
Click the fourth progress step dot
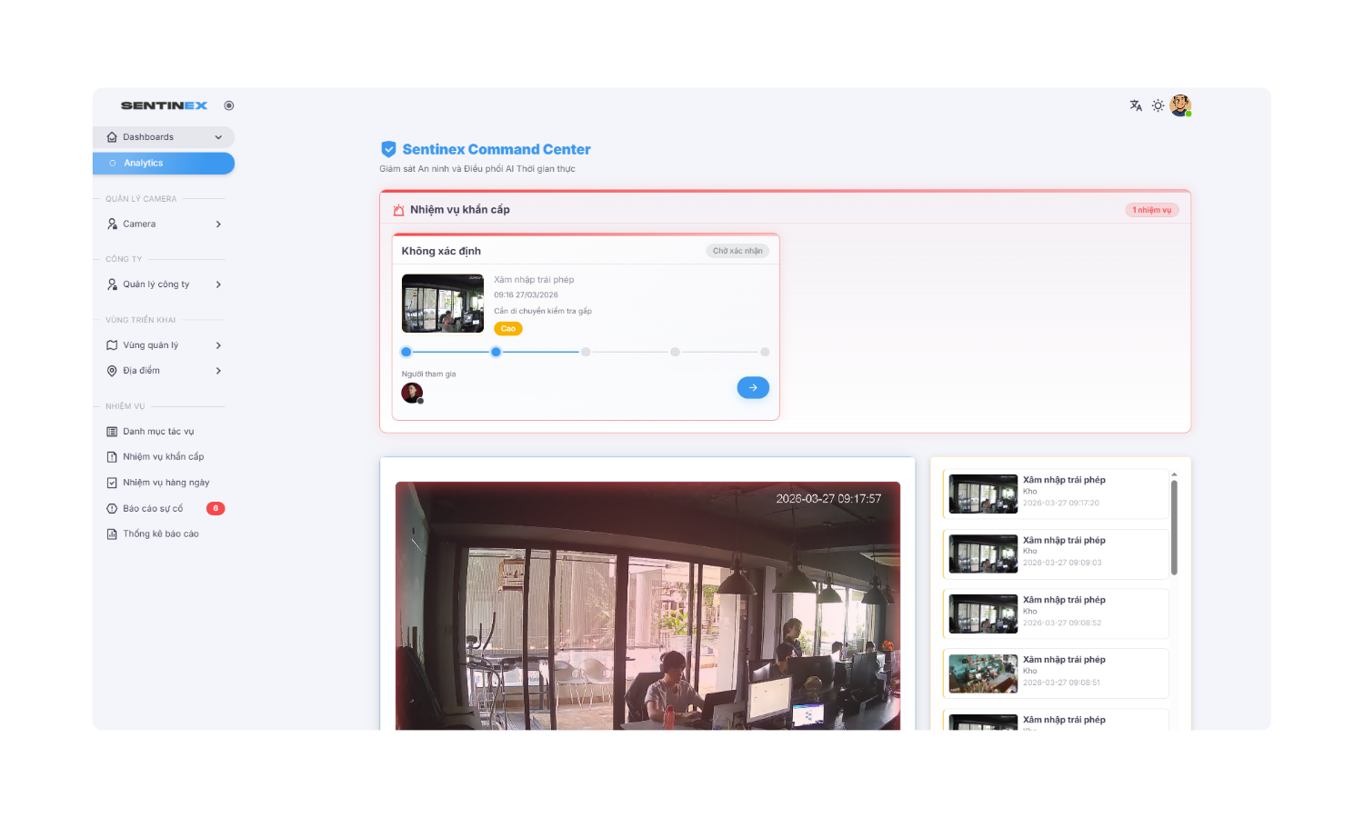pyautogui.click(x=675, y=352)
